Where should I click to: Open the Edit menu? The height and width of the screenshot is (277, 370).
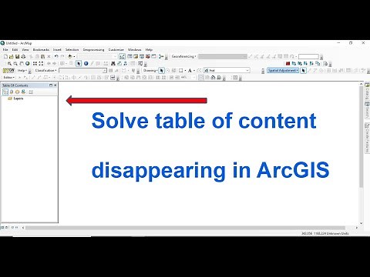[x=15, y=49]
